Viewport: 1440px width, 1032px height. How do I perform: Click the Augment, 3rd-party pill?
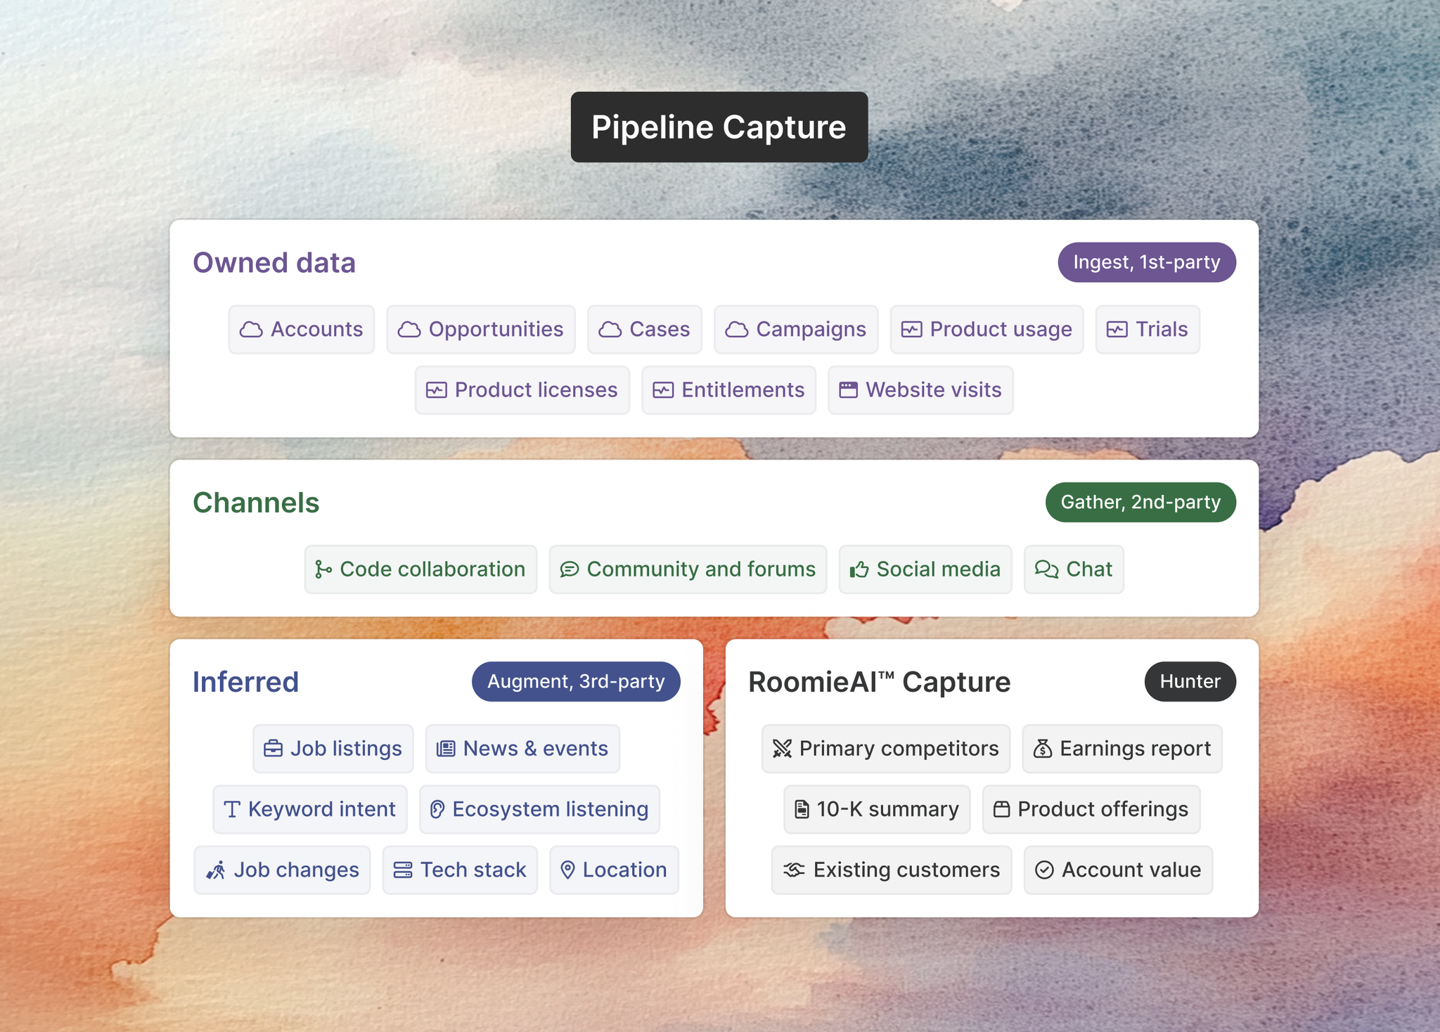pyautogui.click(x=575, y=681)
